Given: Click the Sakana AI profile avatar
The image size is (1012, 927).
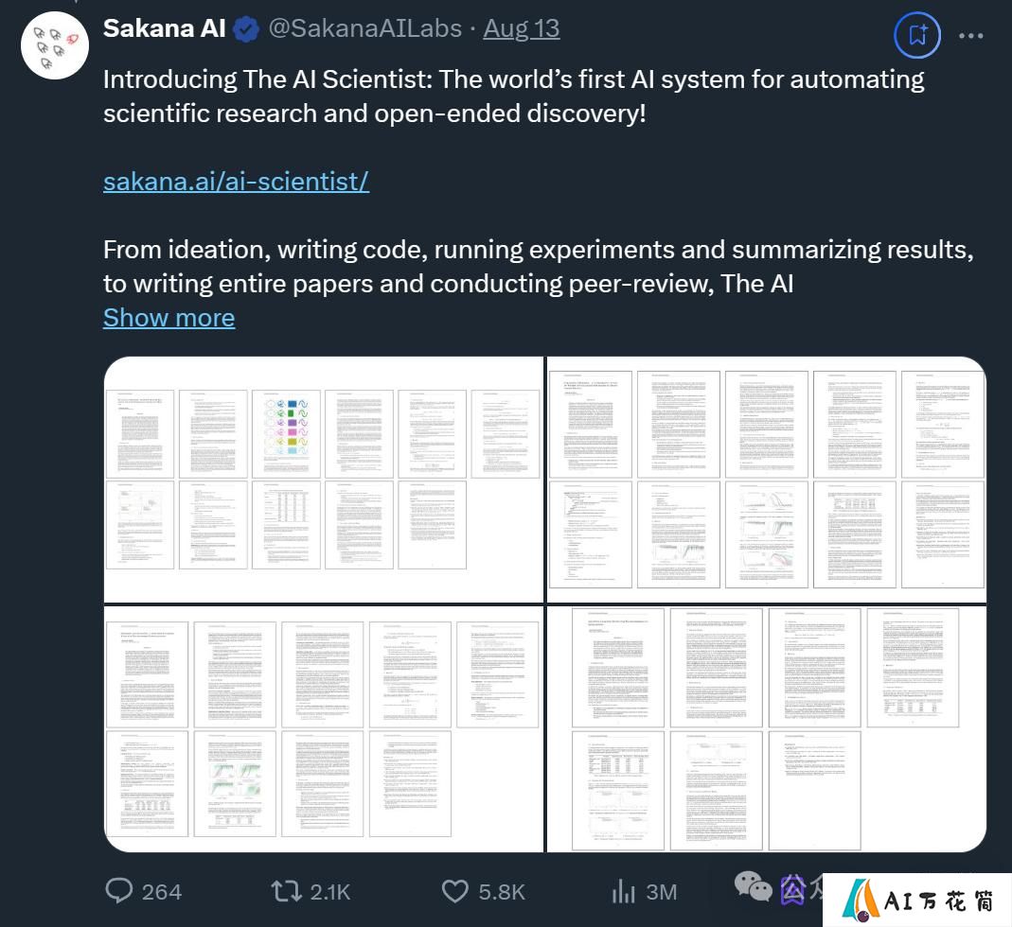Looking at the screenshot, I should (55, 45).
